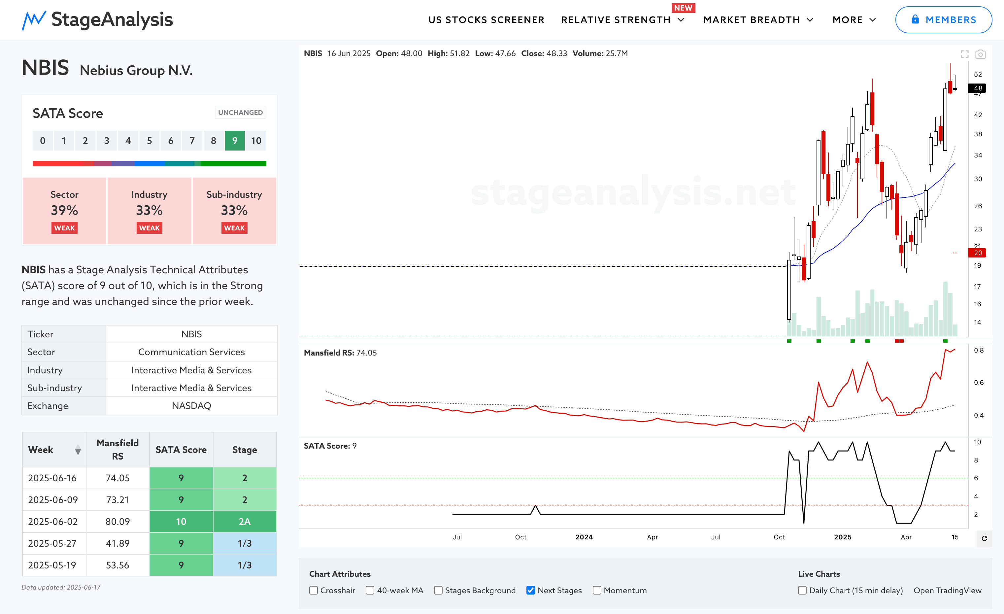Click the Sub-industry 33% WEAK card
1004x614 pixels.
pos(234,211)
